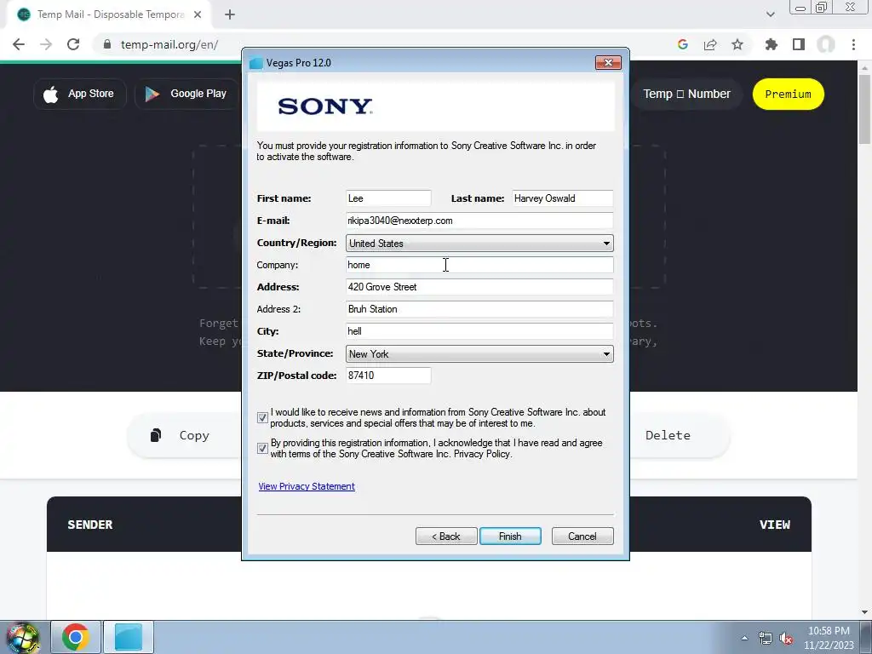
Task: Open the Google Play link
Action: (186, 94)
